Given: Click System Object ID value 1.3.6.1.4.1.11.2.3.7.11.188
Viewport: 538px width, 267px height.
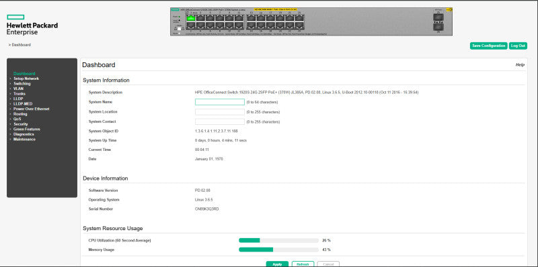Looking at the screenshot, I should (216, 131).
